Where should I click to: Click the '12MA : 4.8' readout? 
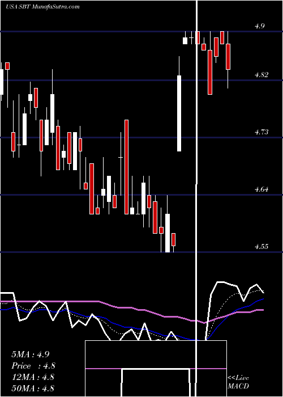[33, 377]
